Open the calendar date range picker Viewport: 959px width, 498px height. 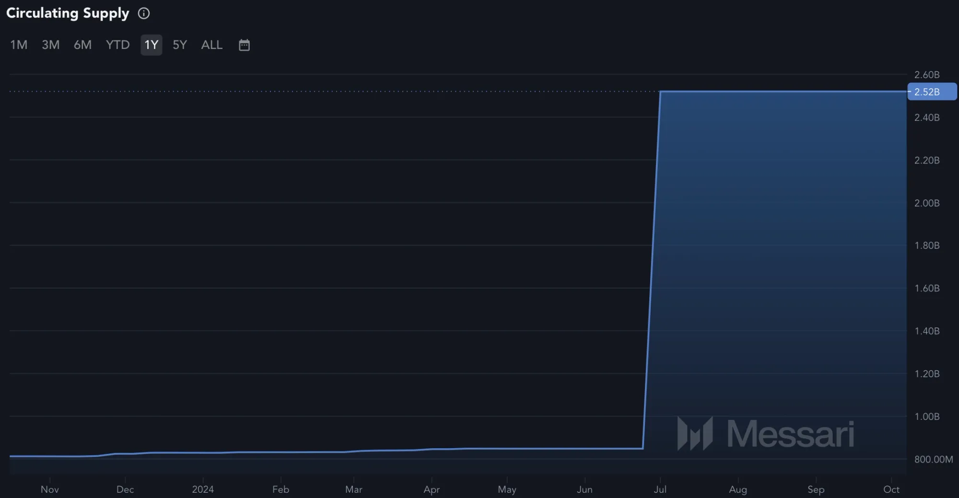pyautogui.click(x=244, y=45)
